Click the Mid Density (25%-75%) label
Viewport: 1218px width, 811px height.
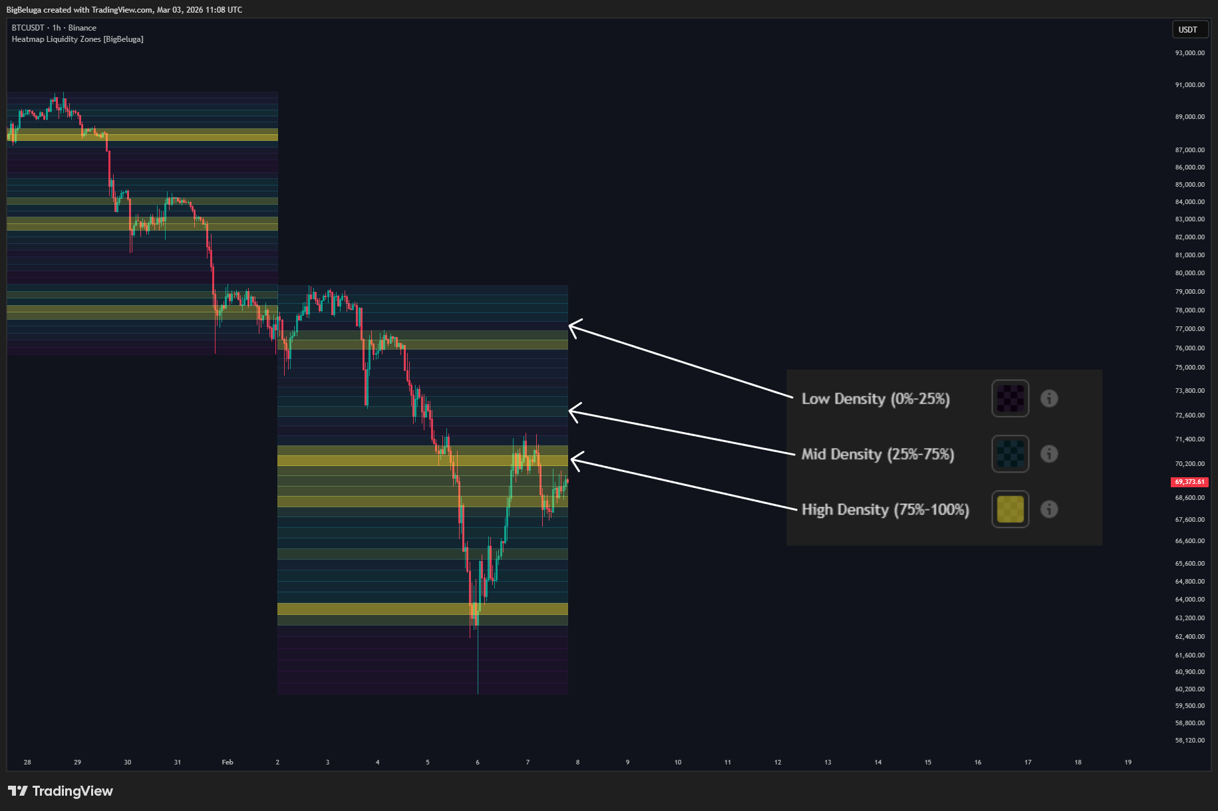click(877, 454)
